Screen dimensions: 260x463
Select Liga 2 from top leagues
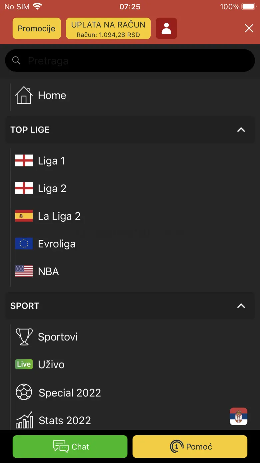click(x=52, y=189)
